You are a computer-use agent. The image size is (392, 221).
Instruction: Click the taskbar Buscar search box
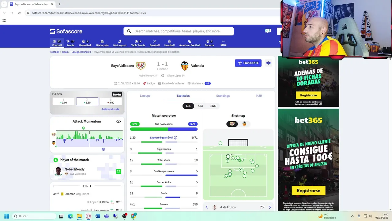[34, 216]
